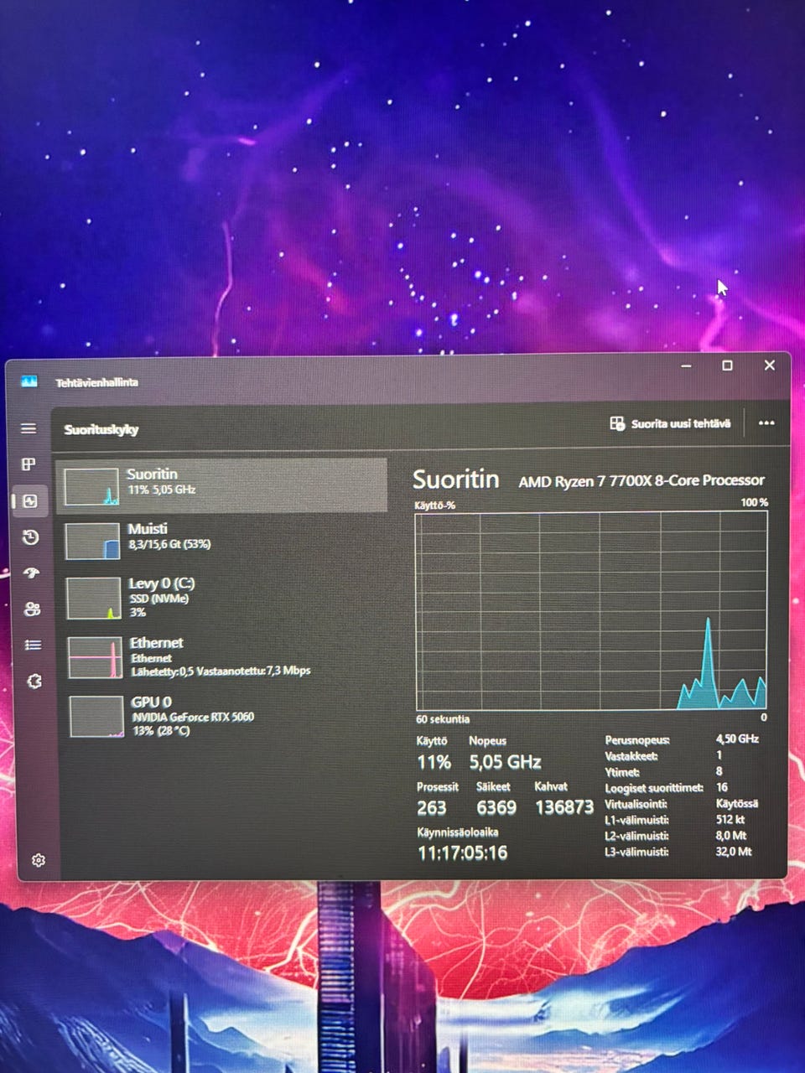This screenshot has width=805, height=1073.
Task: Click the L2-välimuisti label
Action: 637,836
